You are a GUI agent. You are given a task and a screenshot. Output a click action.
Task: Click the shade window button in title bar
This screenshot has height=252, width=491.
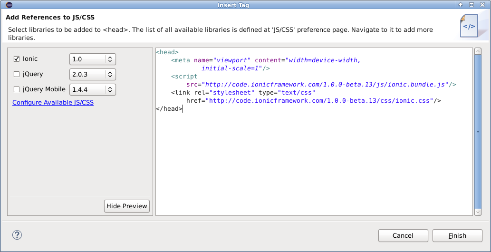tap(460, 5)
